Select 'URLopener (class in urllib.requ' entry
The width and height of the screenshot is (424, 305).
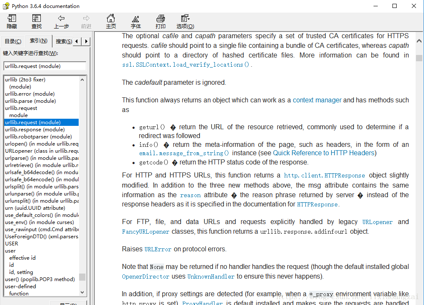tap(42, 151)
